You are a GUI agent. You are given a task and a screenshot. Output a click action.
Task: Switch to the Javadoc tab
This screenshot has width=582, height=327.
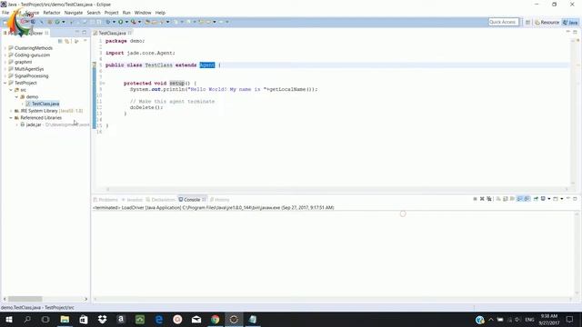(132, 200)
